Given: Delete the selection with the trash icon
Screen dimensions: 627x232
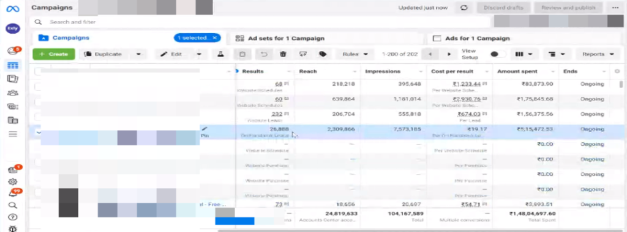Looking at the screenshot, I should [283, 54].
